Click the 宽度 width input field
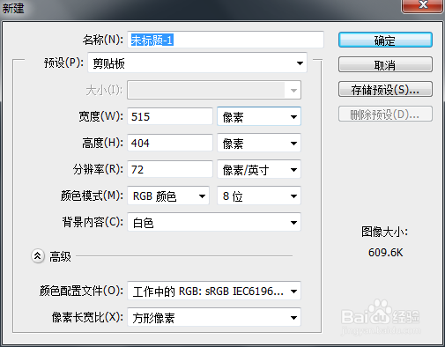 [170, 116]
